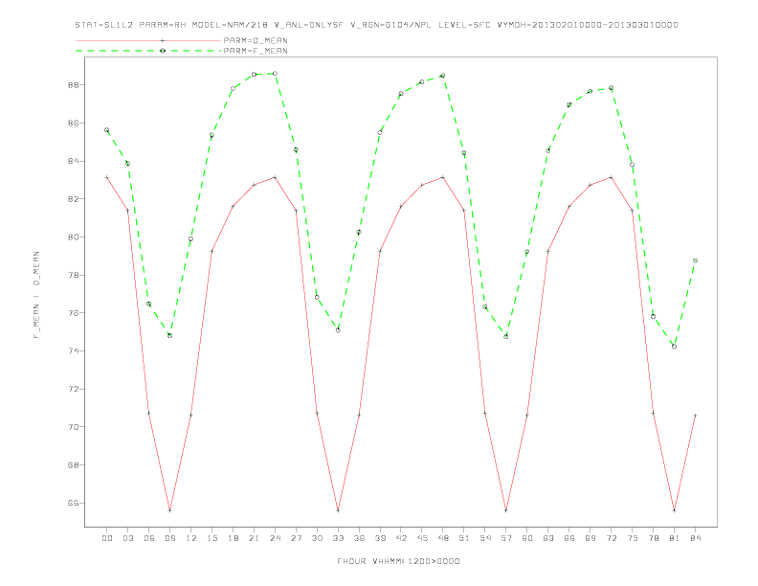Select the O_MEAN plus marker at hour 00
This screenshot has width=758, height=586.
point(107,177)
